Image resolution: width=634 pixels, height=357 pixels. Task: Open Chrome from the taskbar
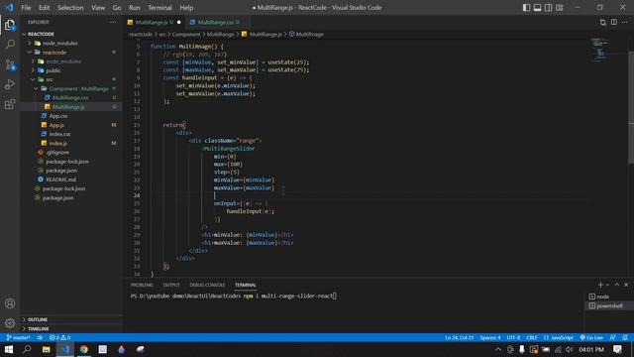(x=83, y=349)
